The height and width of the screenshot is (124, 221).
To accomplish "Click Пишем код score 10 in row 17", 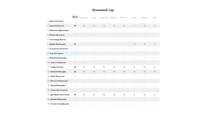I will [x=104, y=95].
